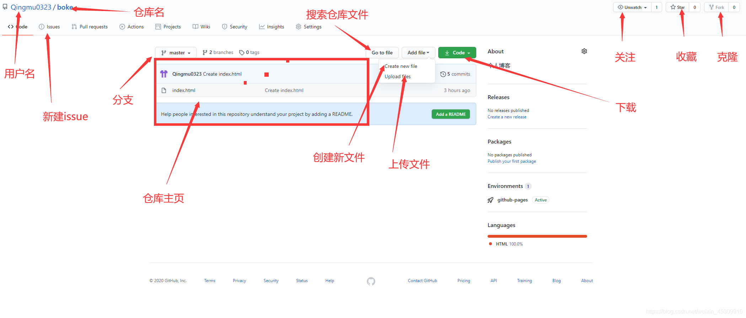View the 5 commits history
Screen dimensions: 746x318
[x=455, y=74]
